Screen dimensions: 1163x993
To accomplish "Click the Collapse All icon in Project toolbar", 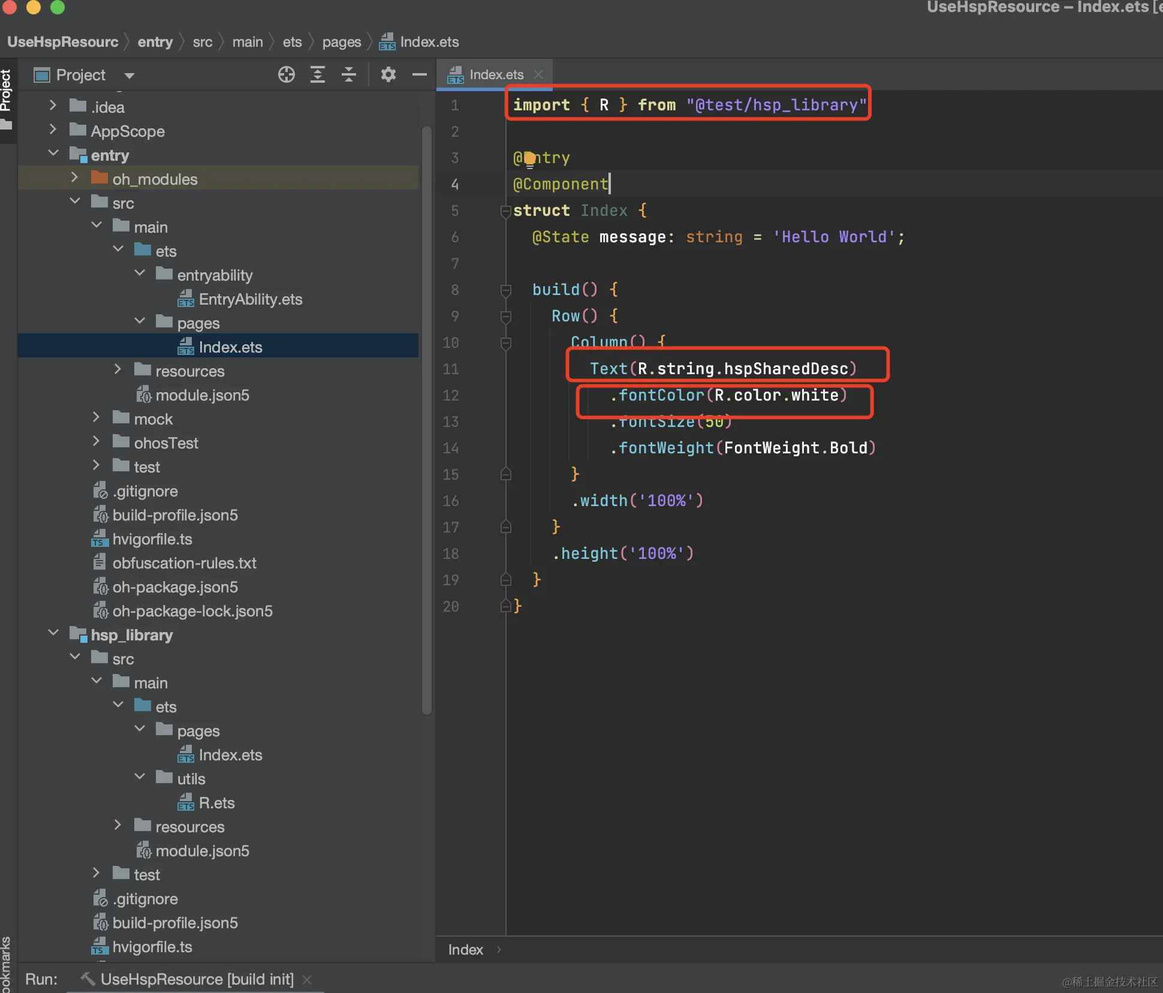I will [349, 75].
